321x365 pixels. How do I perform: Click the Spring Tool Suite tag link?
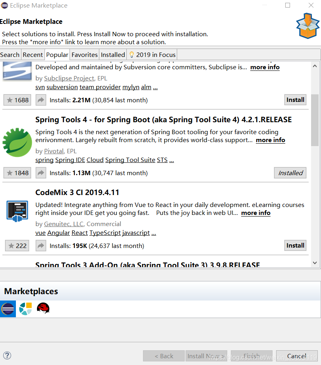click(130, 160)
